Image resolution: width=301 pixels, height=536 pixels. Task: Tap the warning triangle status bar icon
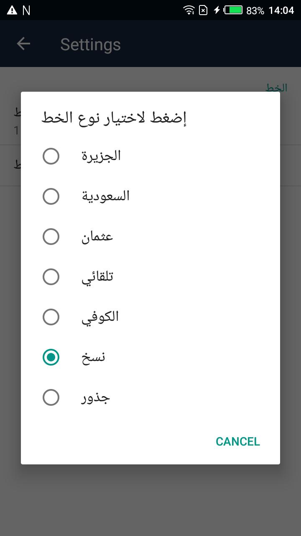coord(12,10)
